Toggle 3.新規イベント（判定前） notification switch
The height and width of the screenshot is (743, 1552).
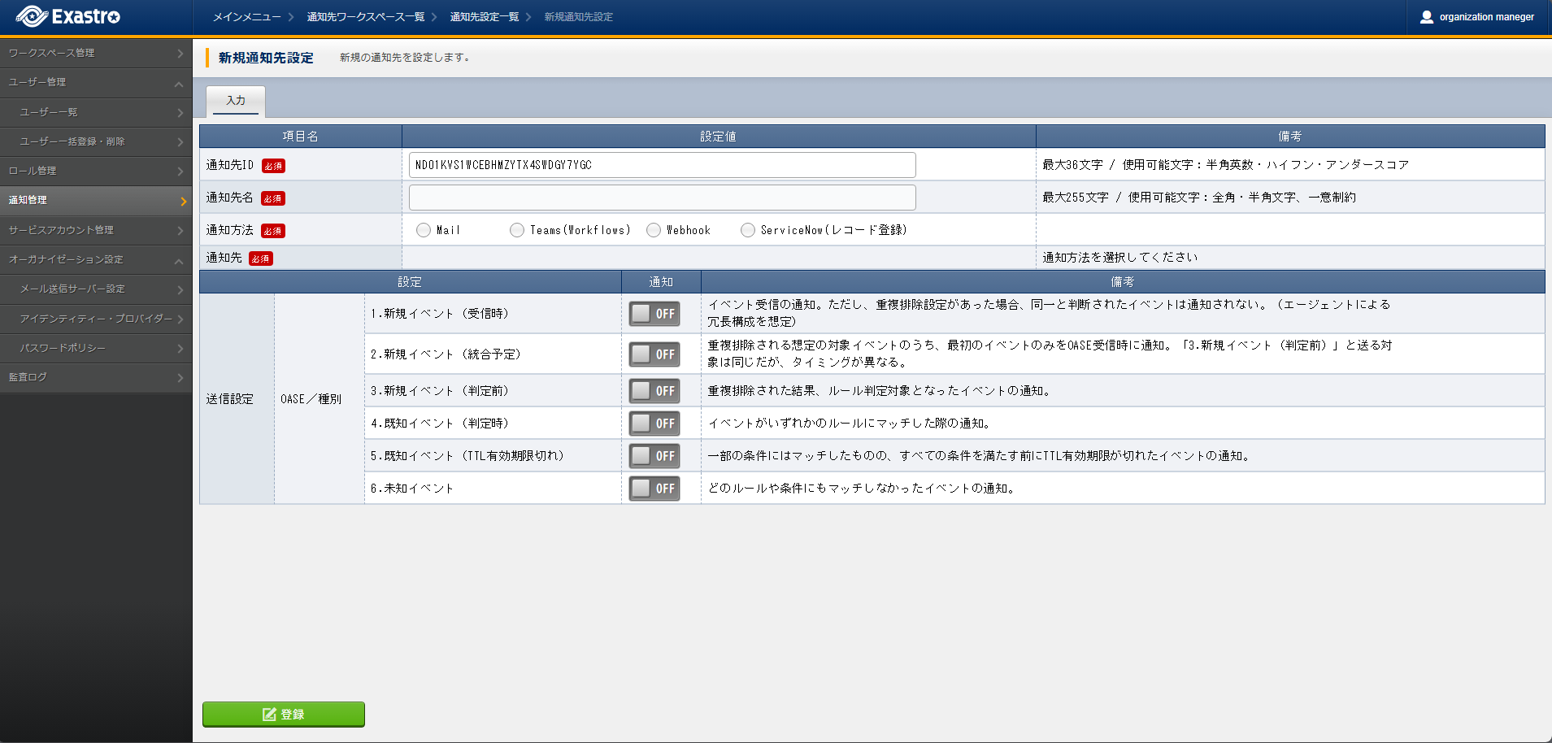(654, 391)
